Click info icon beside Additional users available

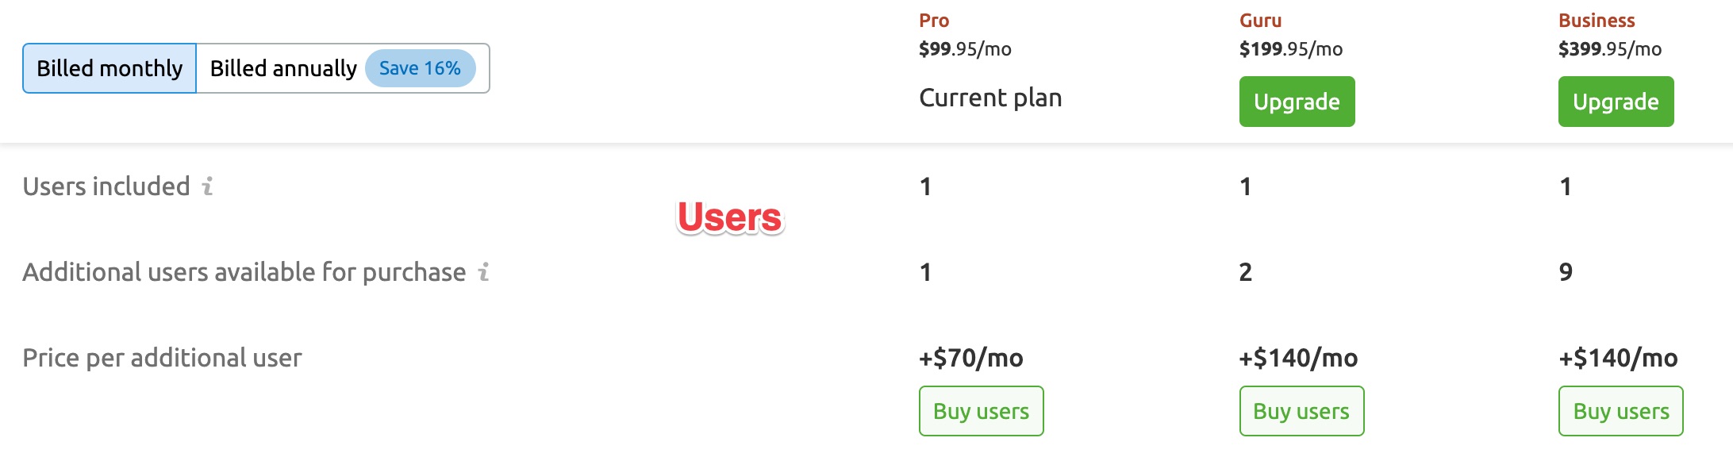pyautogui.click(x=483, y=272)
